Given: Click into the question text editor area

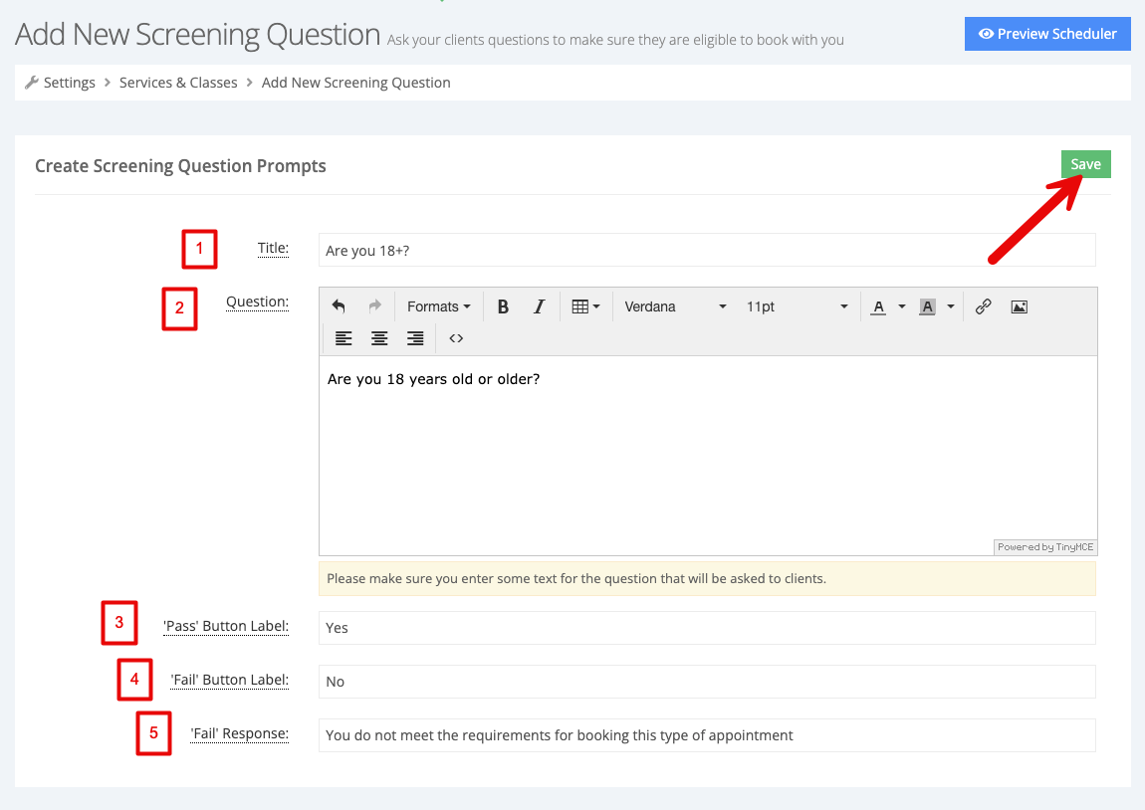Looking at the screenshot, I should click(708, 456).
